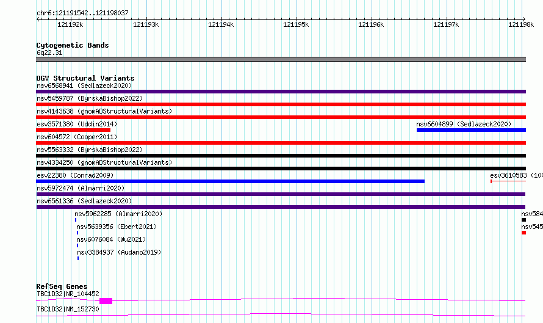Click the nsv5972474 purple variant bar

pos(281,194)
